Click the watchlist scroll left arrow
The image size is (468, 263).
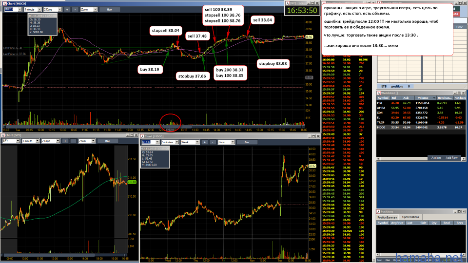point(378,159)
